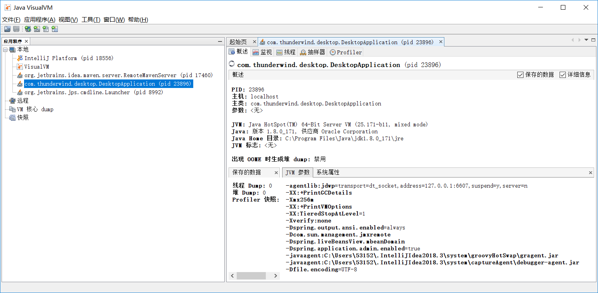The height and width of the screenshot is (293, 598).
Task: Click the Add JMX Connection toolbar icon
Action: click(37, 29)
